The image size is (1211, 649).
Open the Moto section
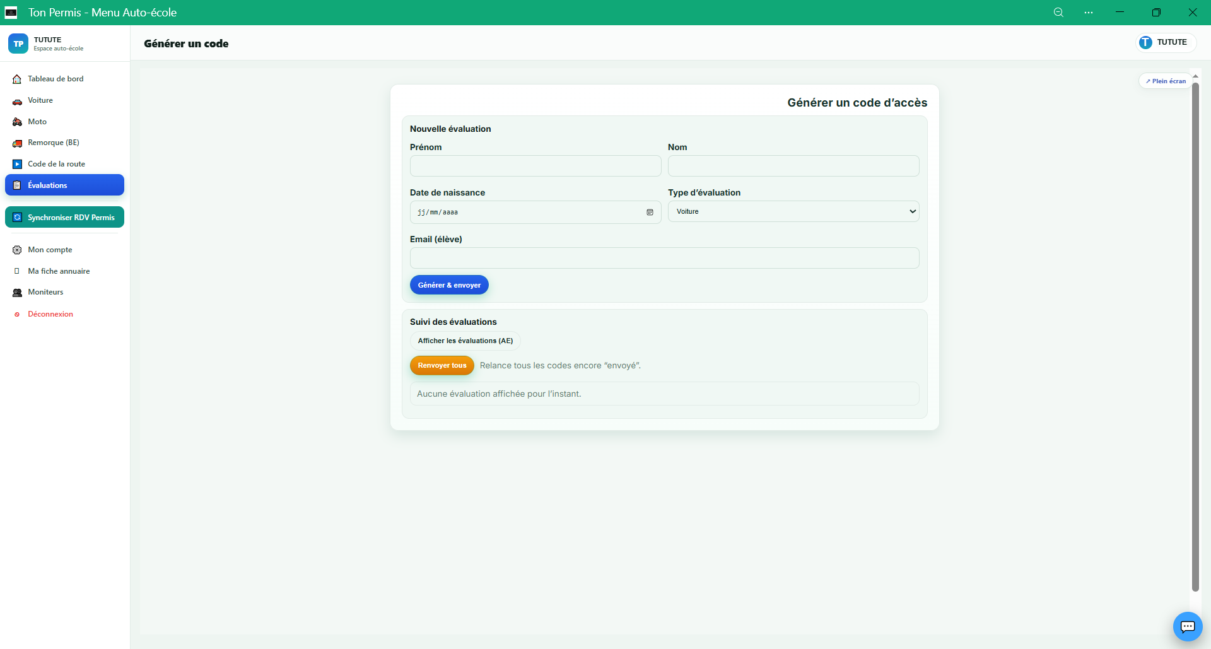click(x=64, y=122)
